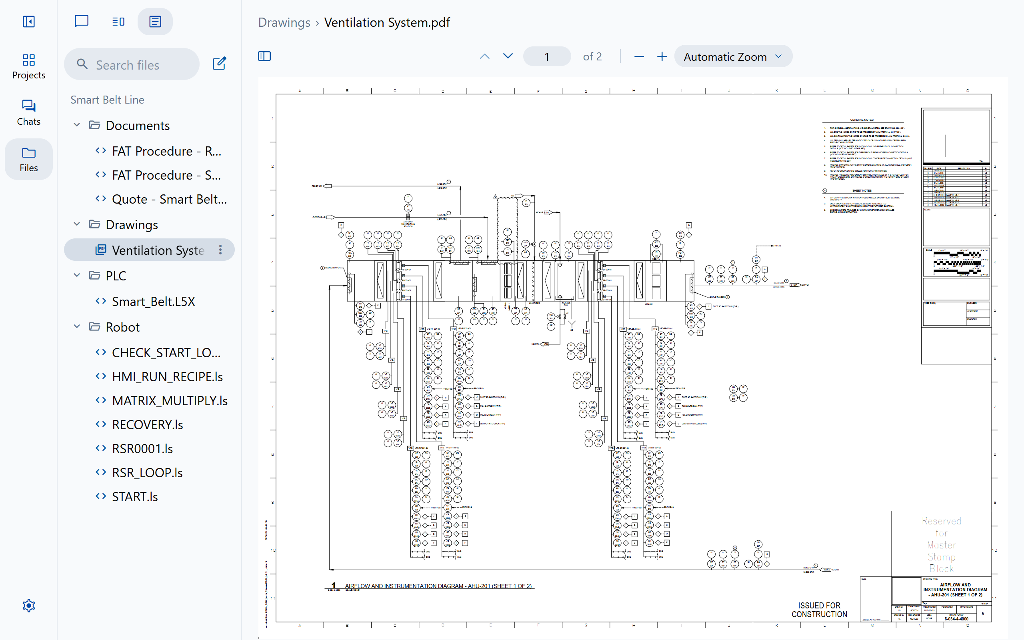This screenshot has width=1024, height=640.
Task: Select the document view icon
Action: [x=155, y=22]
